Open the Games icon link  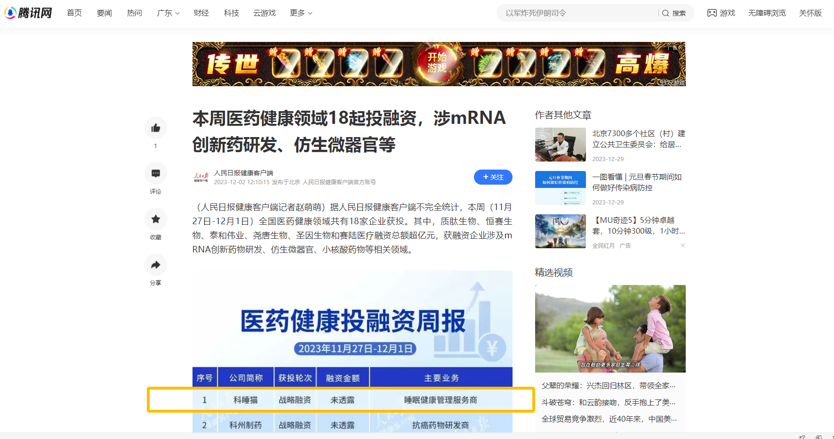tap(721, 13)
